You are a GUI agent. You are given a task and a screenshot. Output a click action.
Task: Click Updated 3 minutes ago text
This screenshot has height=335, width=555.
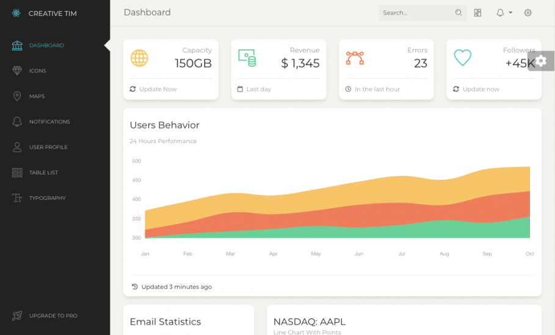pos(176,287)
